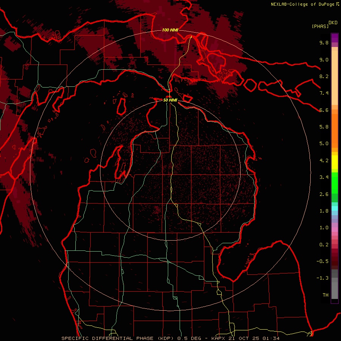Image resolution: width=341 pixels, height=341 pixels.
Task: Click the purple top band of color scale
Action: click(x=335, y=38)
